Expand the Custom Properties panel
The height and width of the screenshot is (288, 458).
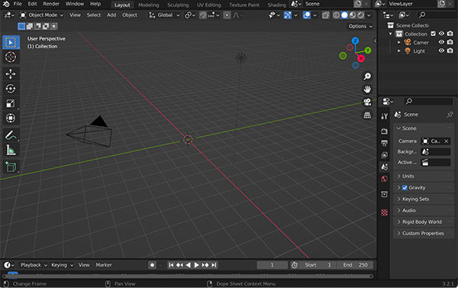[x=424, y=233]
